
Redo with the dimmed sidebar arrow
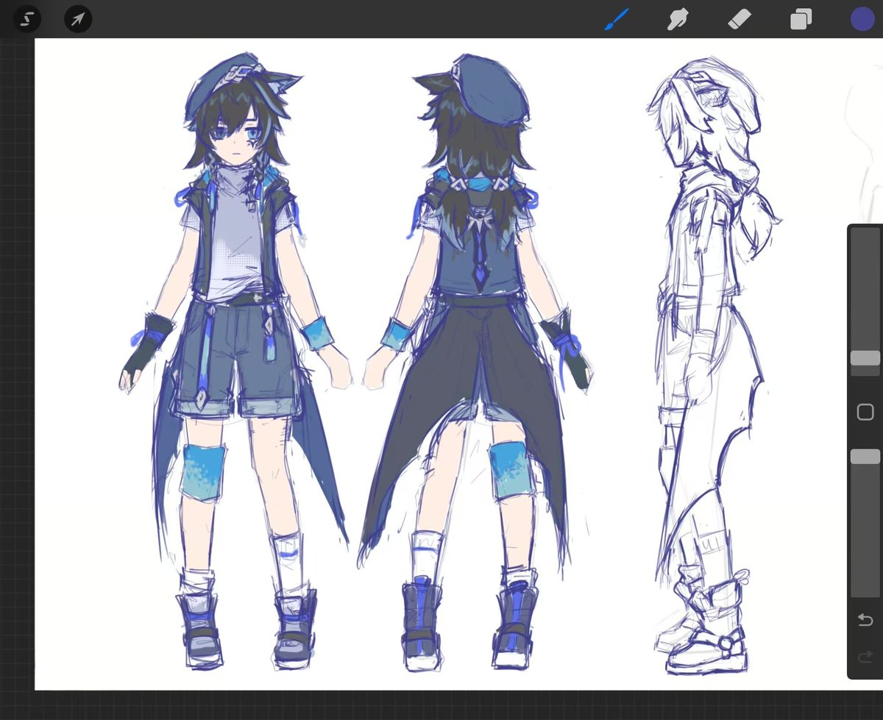coord(865,657)
